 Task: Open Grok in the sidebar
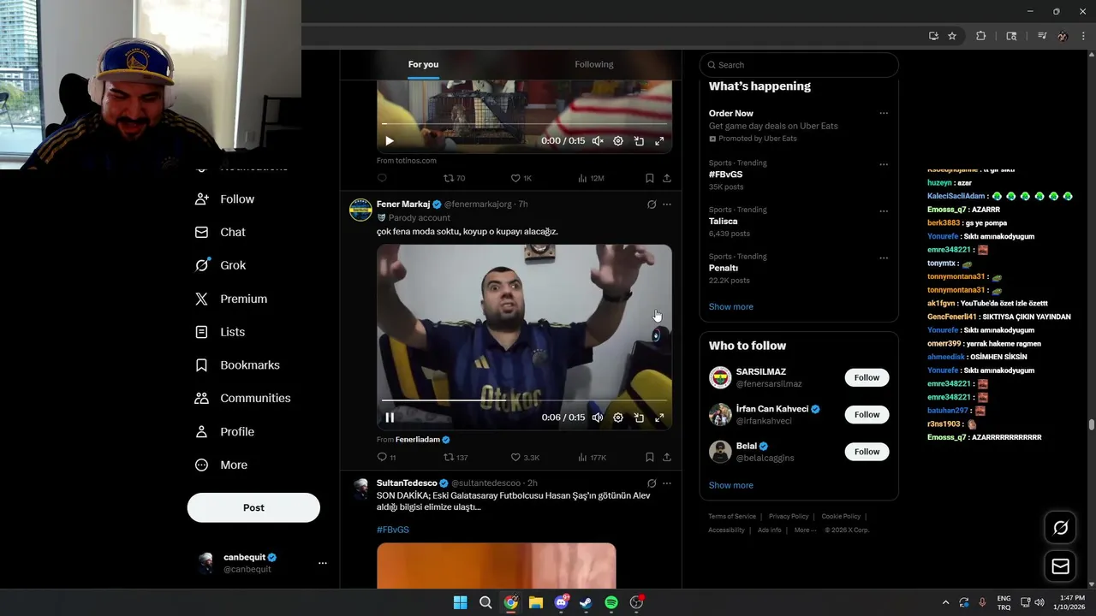(221, 265)
